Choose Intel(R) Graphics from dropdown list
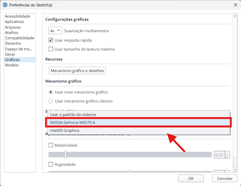Screen dimensions: 241x186 coord(65,130)
